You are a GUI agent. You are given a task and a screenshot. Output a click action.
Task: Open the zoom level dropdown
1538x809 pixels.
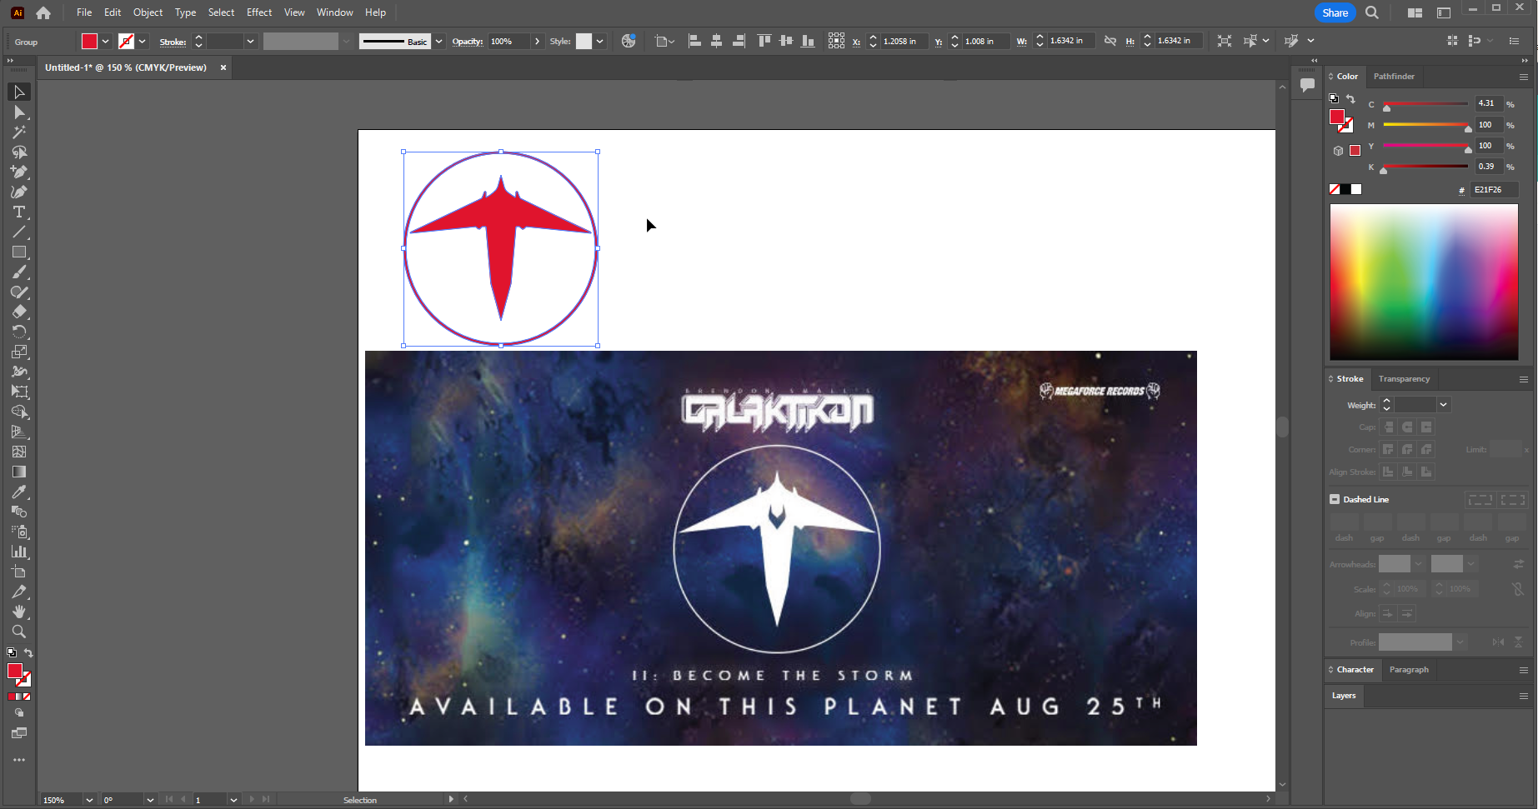pyautogui.click(x=89, y=800)
